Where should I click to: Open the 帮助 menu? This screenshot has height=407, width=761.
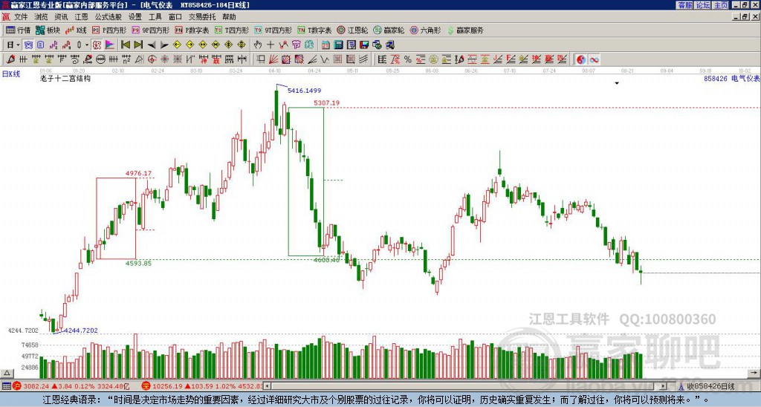(x=229, y=17)
